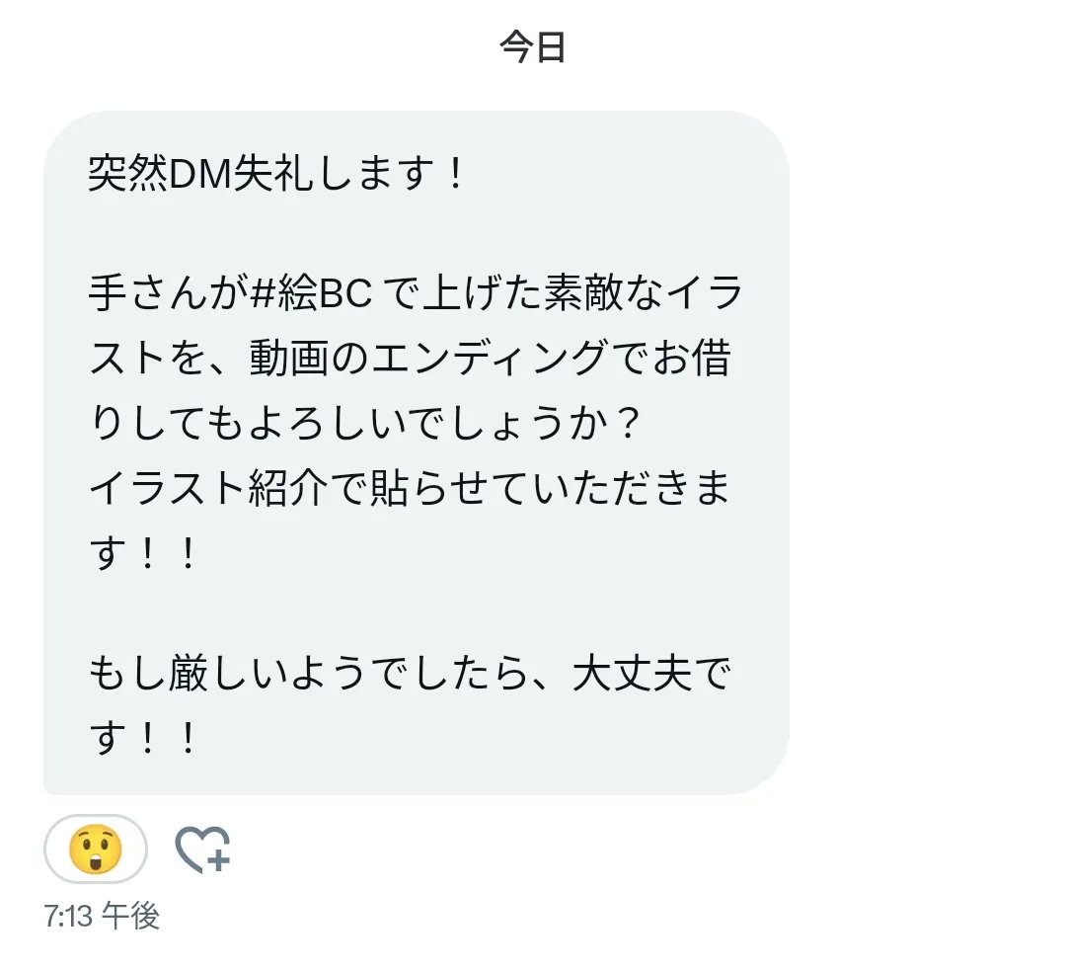Click the line 突然DM失礼します！
Viewport: 1066px width, 971px height.
click(x=277, y=174)
